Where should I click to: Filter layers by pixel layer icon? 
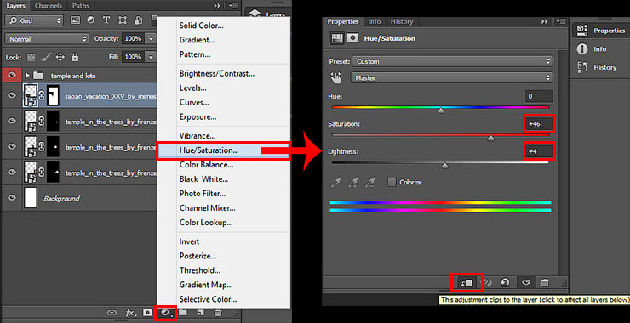[75, 20]
